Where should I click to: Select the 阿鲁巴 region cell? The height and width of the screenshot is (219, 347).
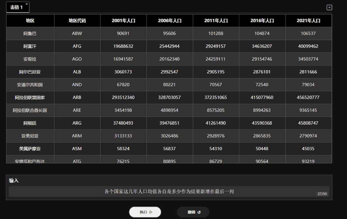30,34
